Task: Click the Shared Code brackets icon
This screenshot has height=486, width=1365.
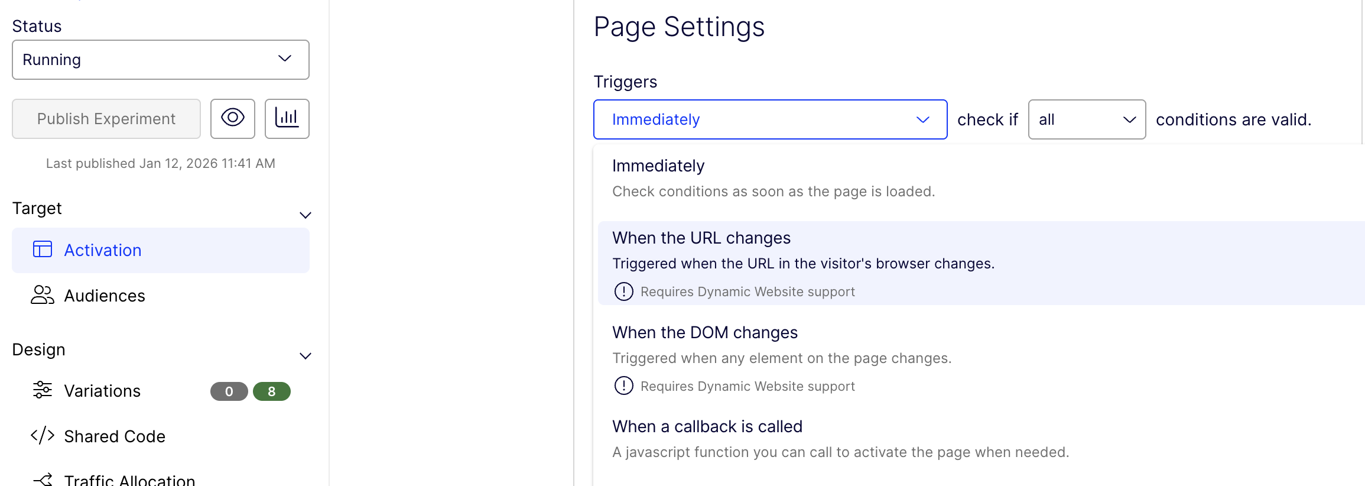Action: [43, 436]
